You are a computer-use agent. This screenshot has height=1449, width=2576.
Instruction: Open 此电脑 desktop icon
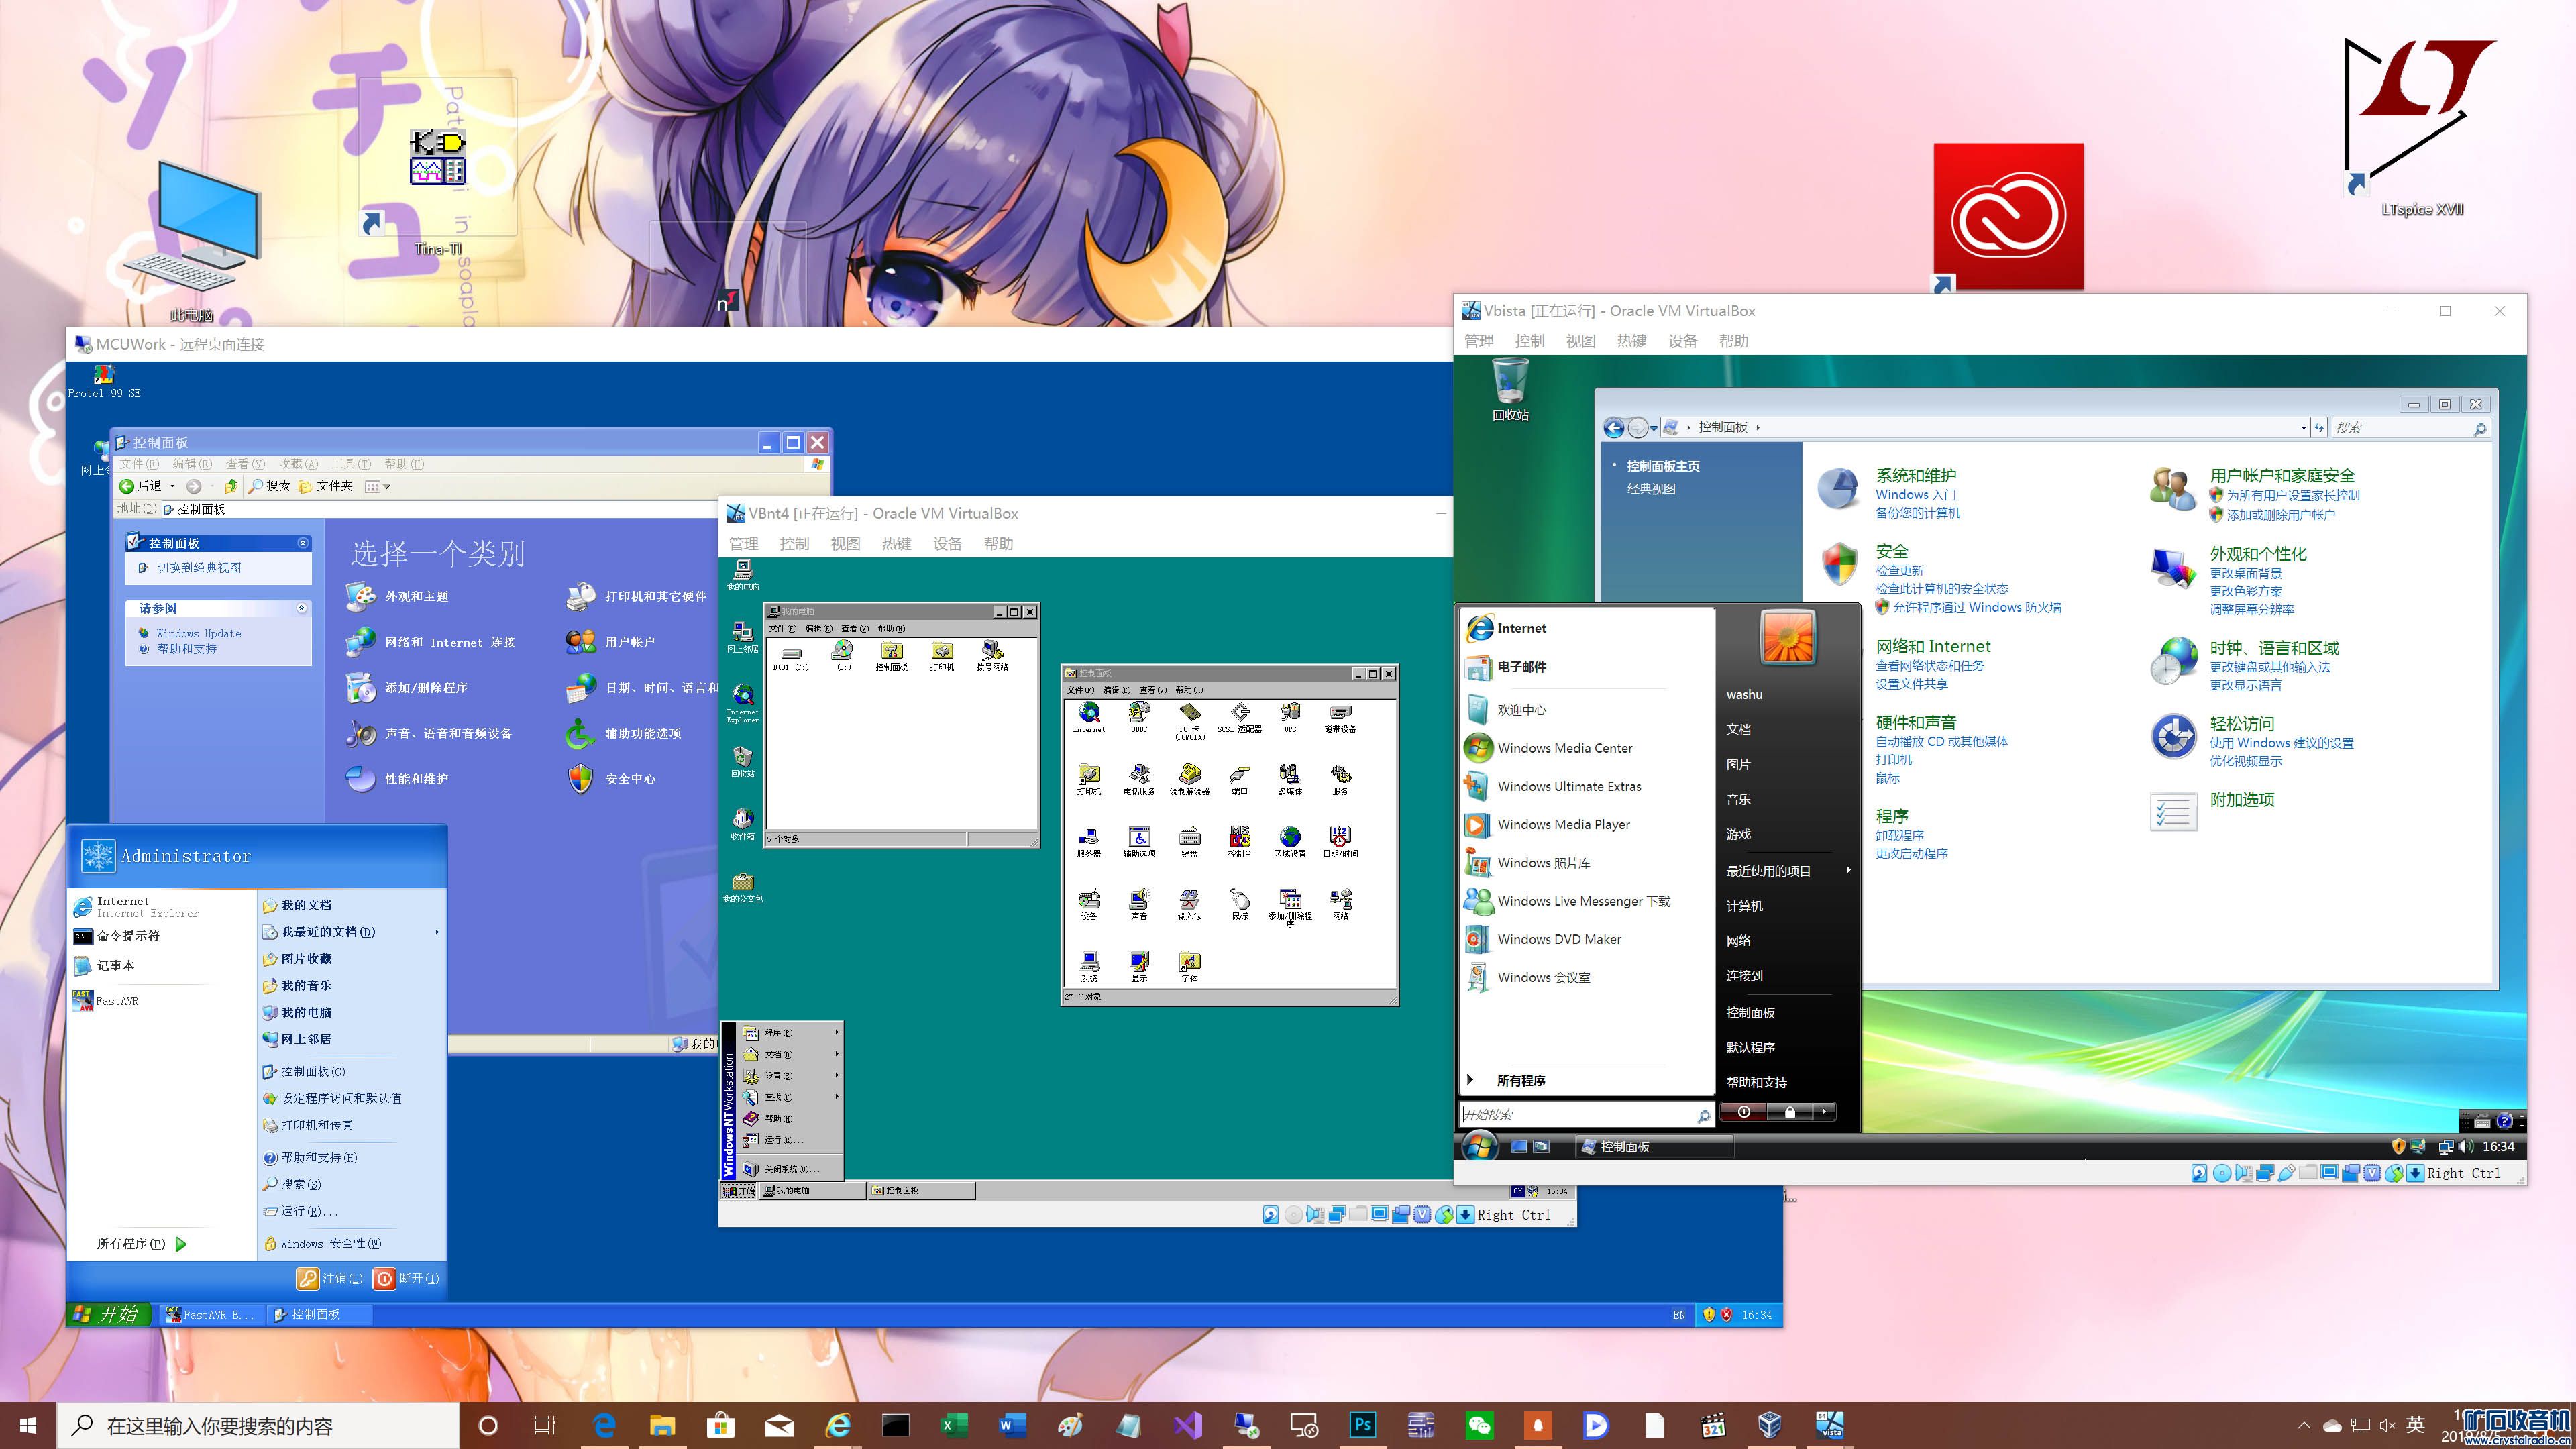192,240
